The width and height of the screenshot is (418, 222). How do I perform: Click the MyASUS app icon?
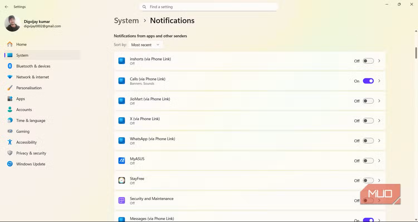[122, 161]
